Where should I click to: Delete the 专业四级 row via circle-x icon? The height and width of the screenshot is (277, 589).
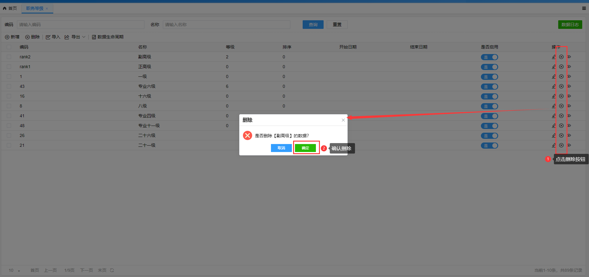tap(561, 116)
